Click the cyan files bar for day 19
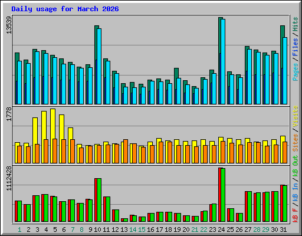Image resolution: width=302 pixels, height=236 pixels. click(x=179, y=91)
